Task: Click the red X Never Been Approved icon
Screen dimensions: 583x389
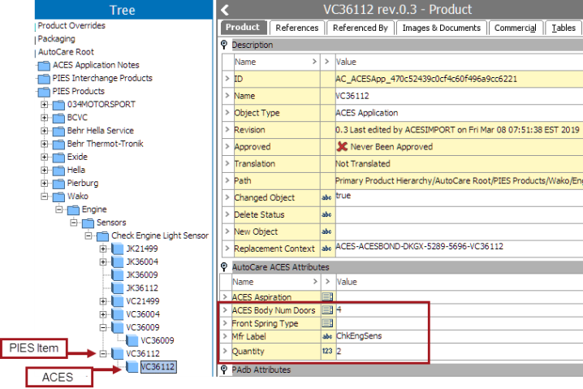Action: (342, 146)
